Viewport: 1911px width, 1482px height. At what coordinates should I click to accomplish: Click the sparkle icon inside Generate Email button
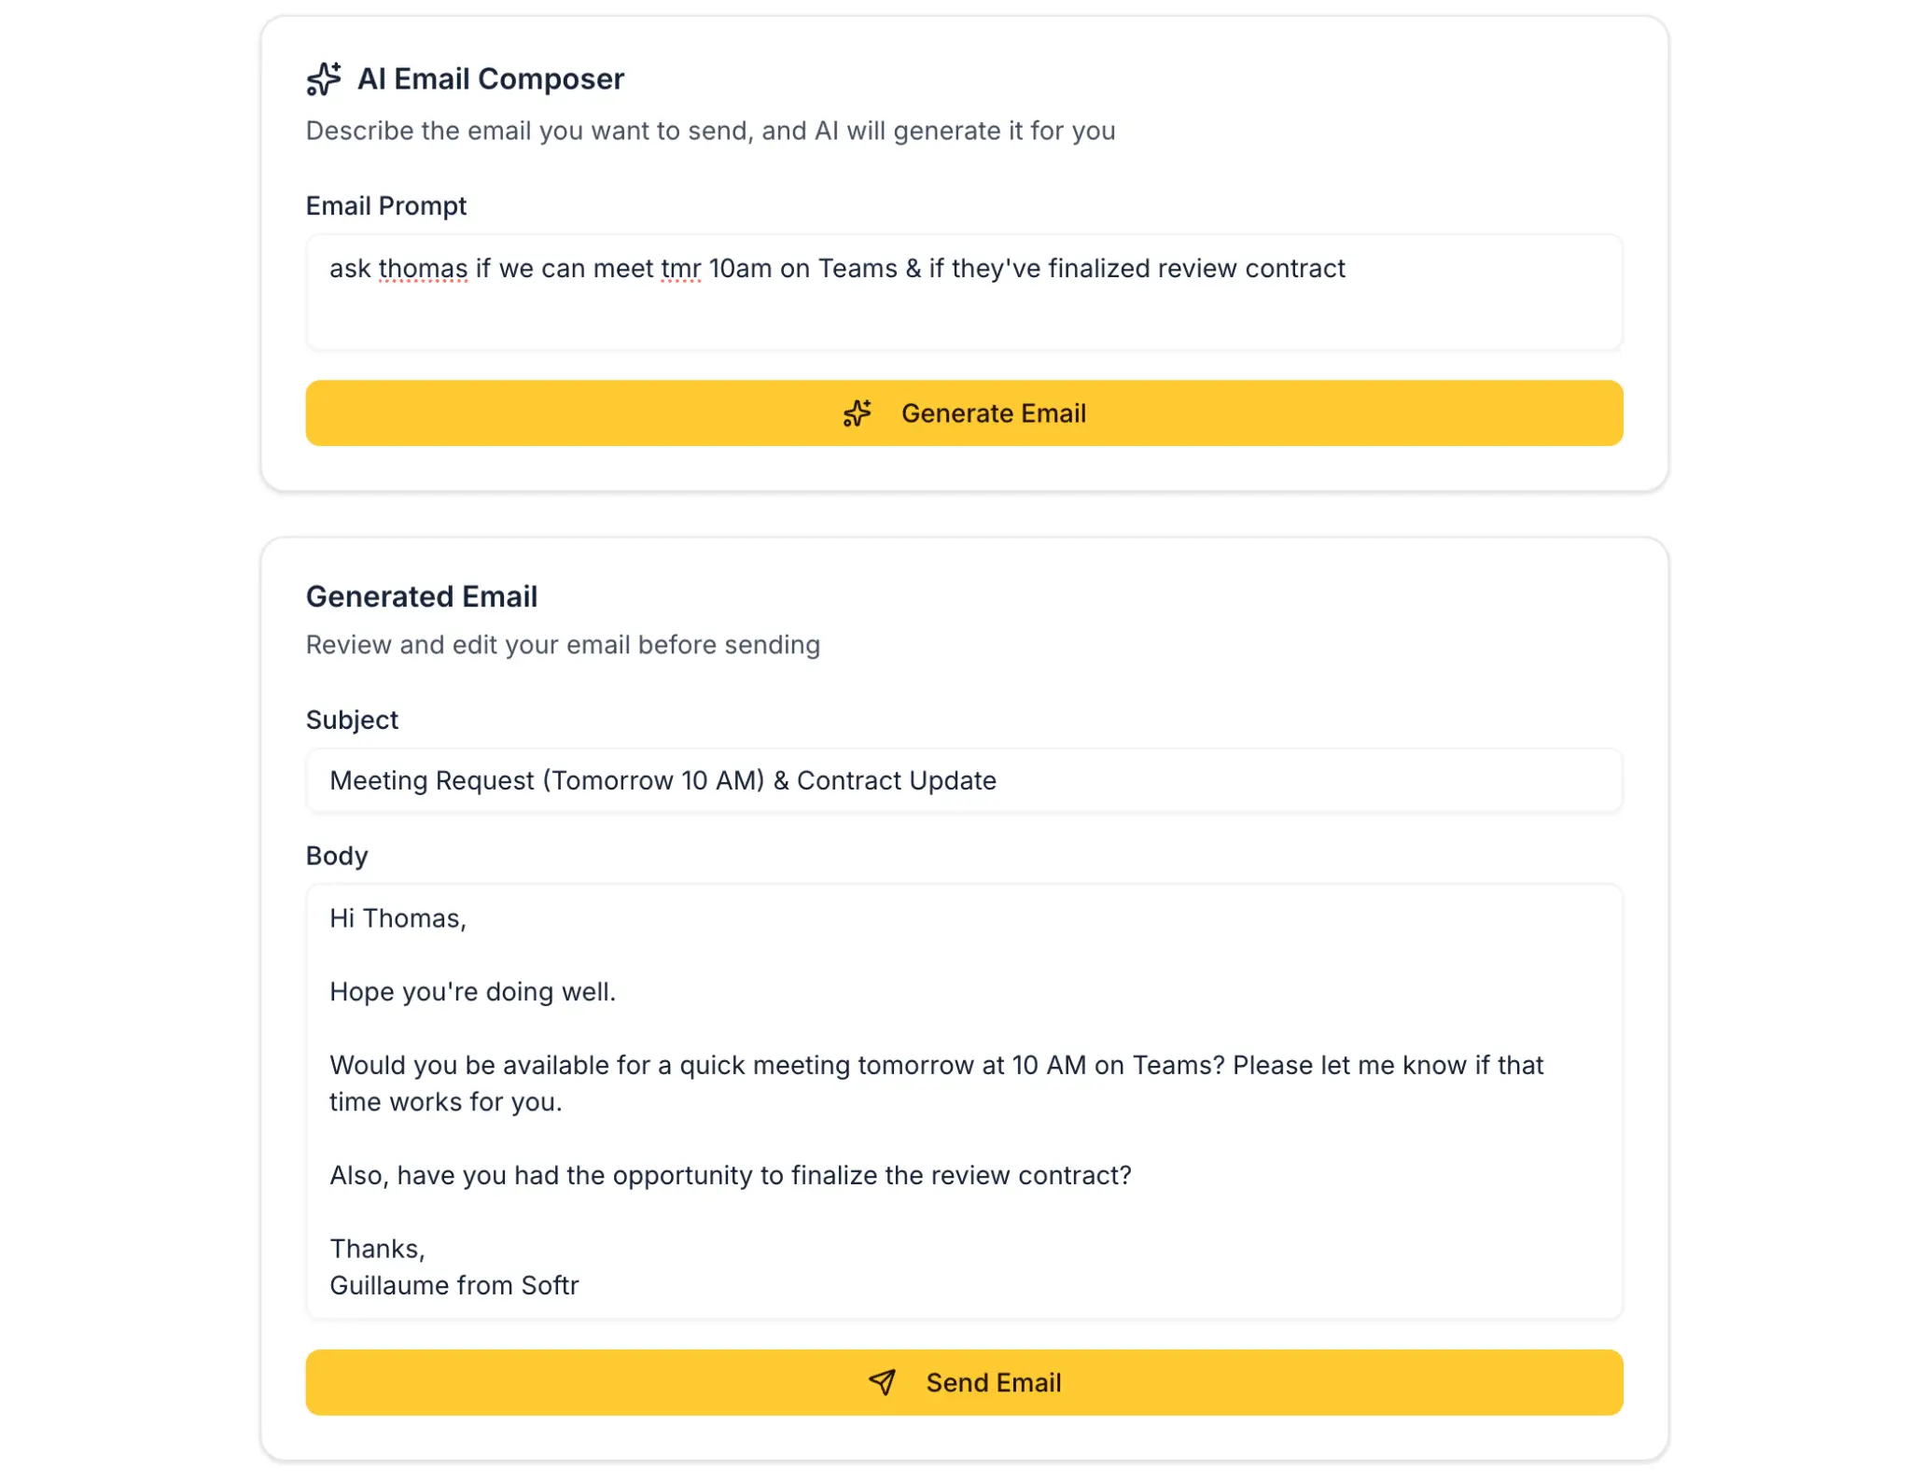856,412
